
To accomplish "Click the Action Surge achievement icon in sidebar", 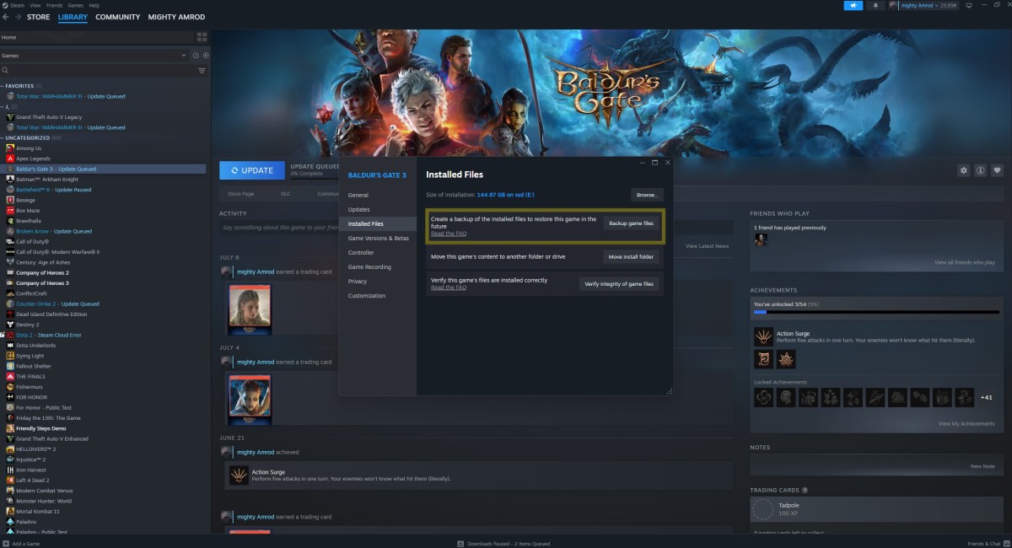I will [x=762, y=337].
